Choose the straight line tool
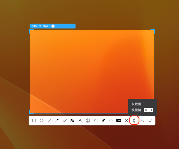 [49, 121]
